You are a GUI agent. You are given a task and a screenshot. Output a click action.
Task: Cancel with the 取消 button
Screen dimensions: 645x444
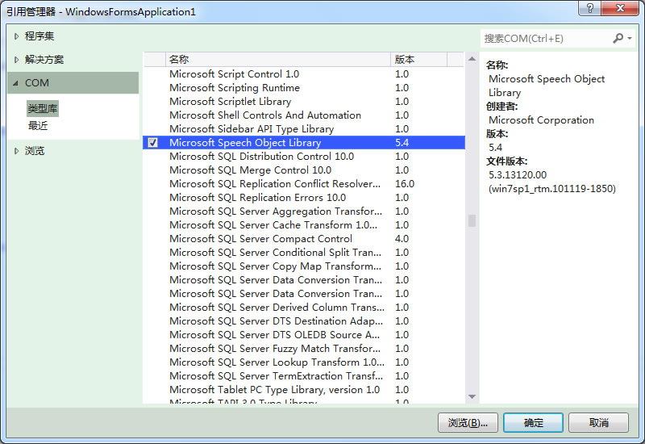point(598,422)
